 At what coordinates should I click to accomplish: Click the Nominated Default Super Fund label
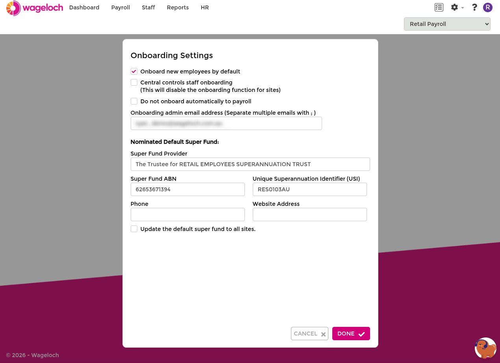pos(175,142)
